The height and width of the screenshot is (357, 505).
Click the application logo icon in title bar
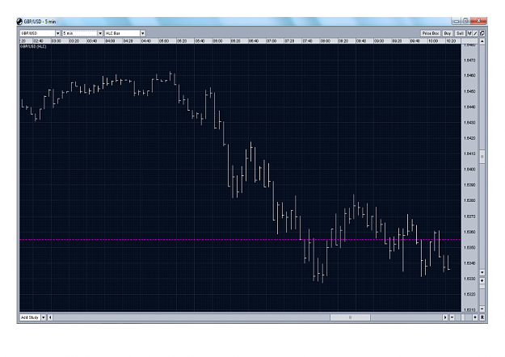point(19,22)
